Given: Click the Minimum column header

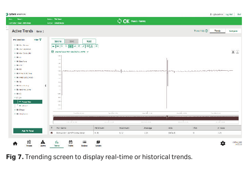Looking at the screenshot, I should [99, 128].
